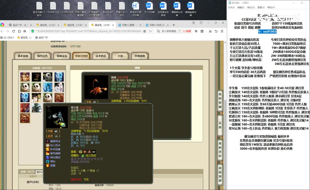Click the 神出鬼没 skill icon

click(48, 157)
